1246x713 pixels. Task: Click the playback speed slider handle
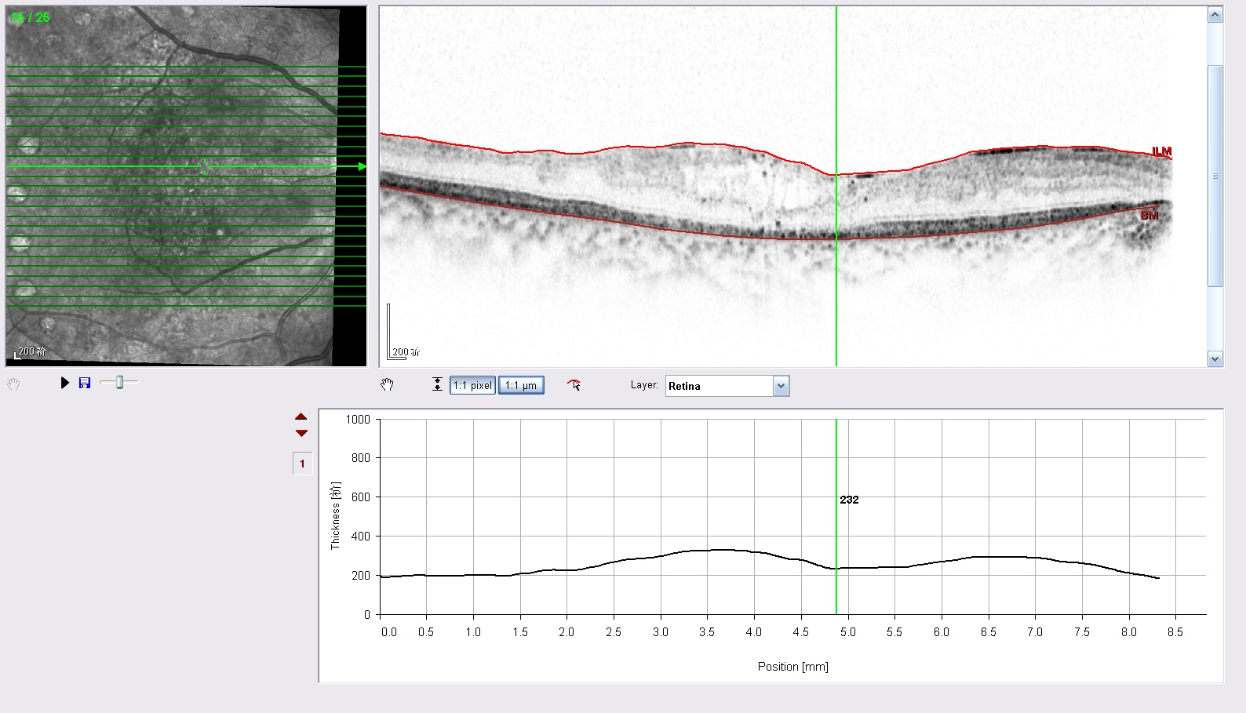point(119,382)
